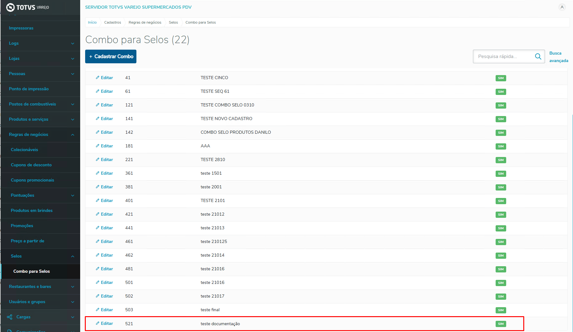
Task: Expand Postos de combustíveis menu
Action: pyautogui.click(x=40, y=104)
